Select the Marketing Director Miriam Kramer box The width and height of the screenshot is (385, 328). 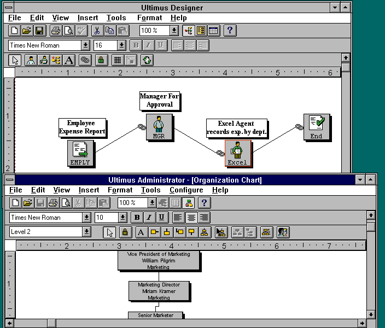coord(159,291)
